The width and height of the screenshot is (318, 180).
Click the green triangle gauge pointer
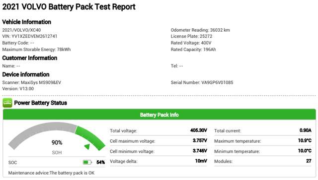[87, 146]
